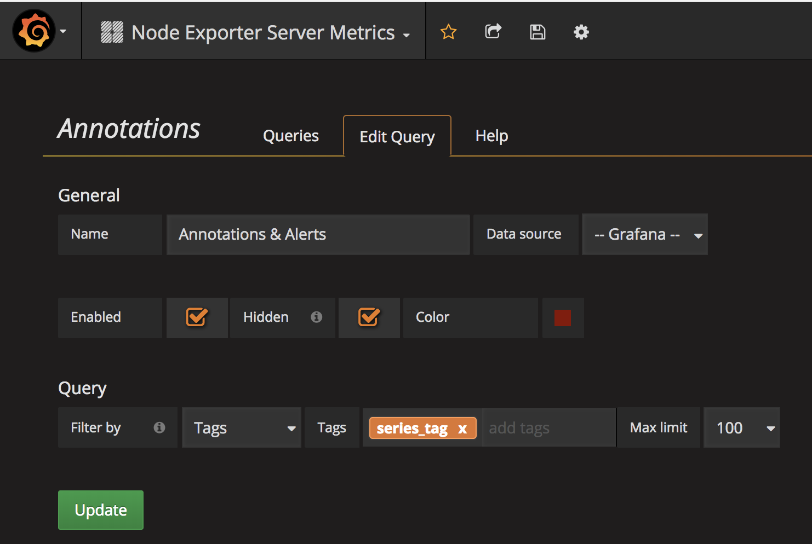This screenshot has width=812, height=544.
Task: Open the Help tab
Action: tap(491, 136)
